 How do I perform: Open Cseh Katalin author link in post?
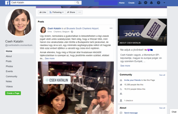(54, 28)
